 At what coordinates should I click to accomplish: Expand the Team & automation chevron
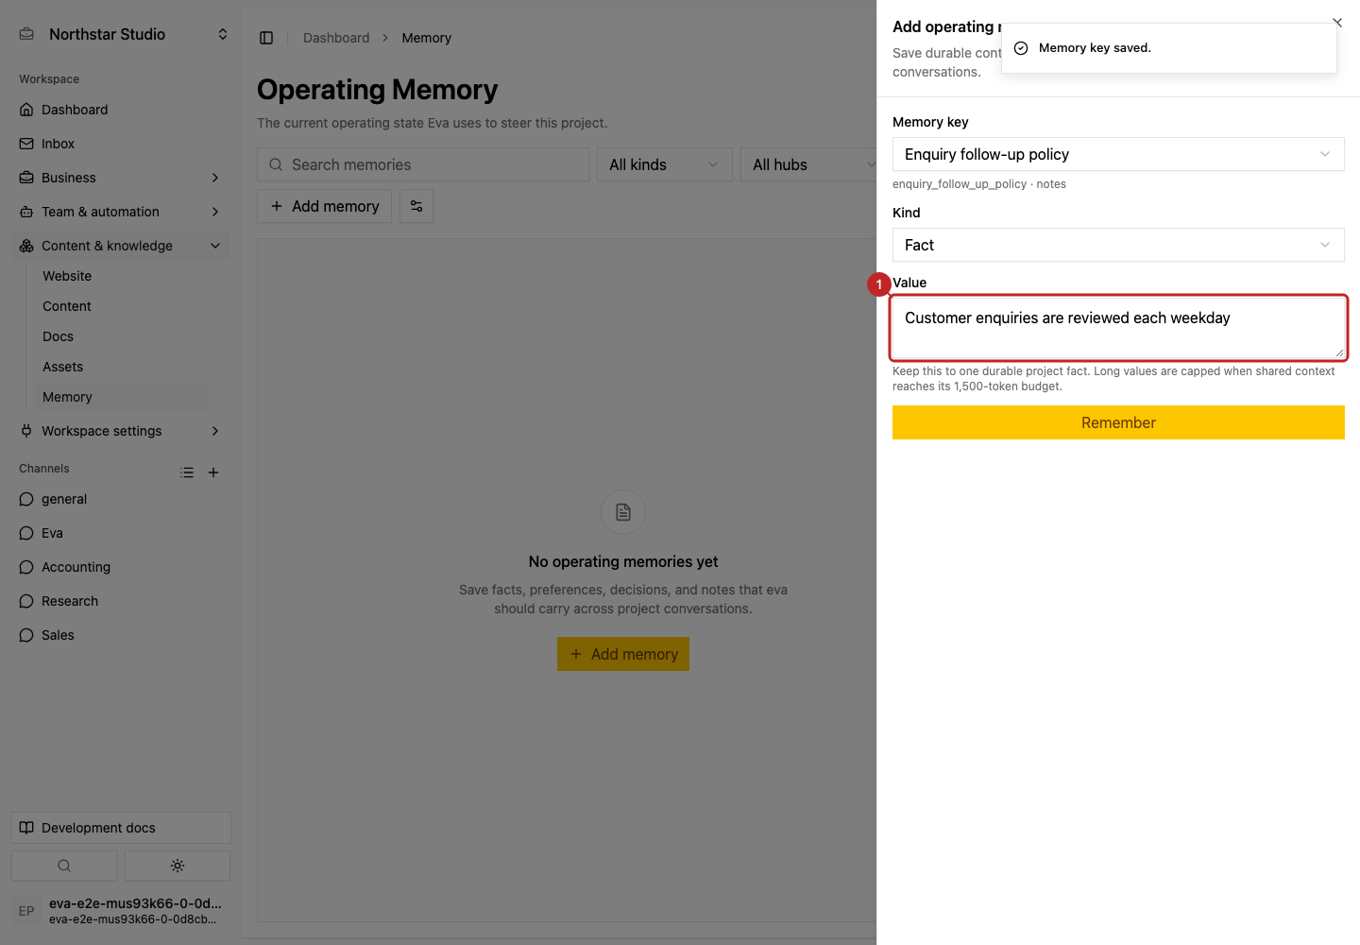pos(215,212)
